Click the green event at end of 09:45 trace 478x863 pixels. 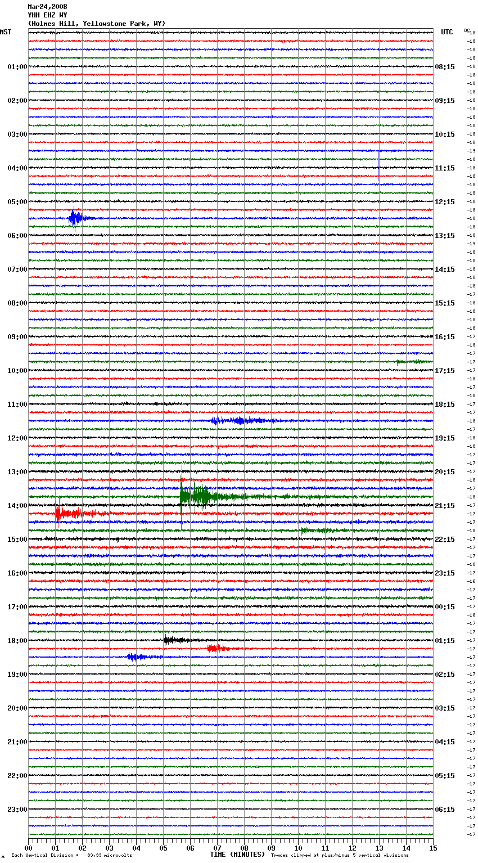414,362
